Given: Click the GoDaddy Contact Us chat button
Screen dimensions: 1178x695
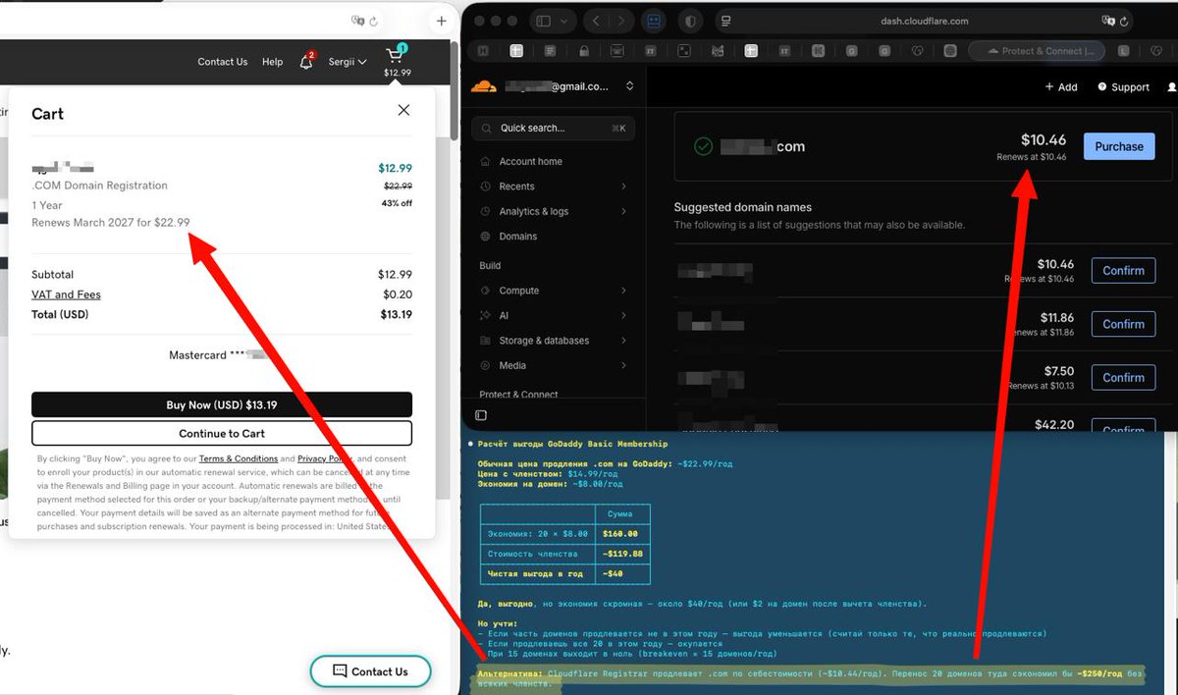Looking at the screenshot, I should 370,671.
